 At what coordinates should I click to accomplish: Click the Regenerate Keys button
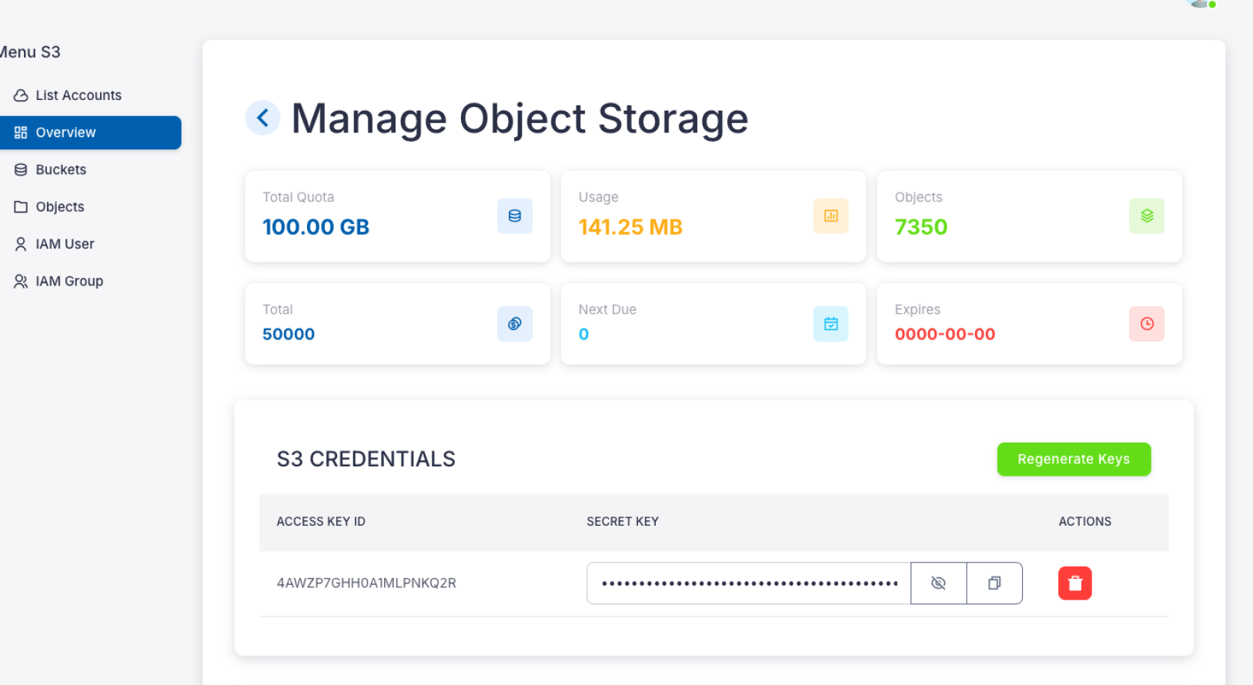point(1074,459)
